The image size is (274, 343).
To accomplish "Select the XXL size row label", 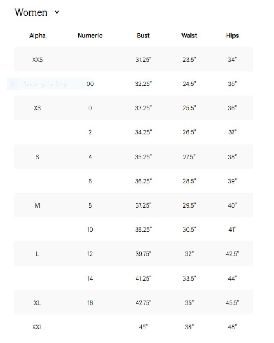I will click(38, 327).
